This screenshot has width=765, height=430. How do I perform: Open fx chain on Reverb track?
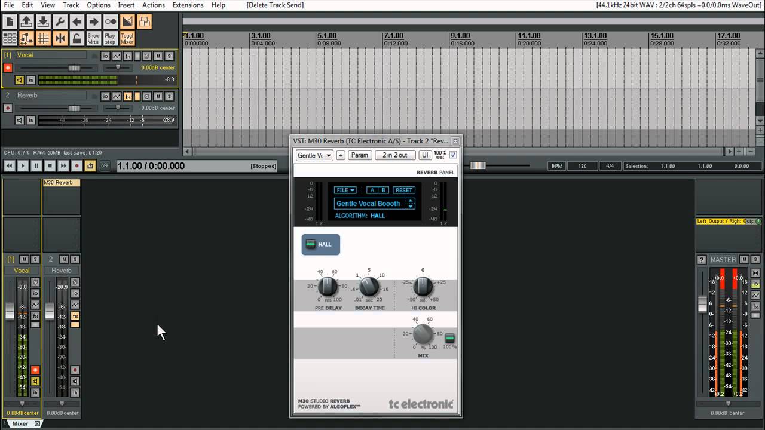click(x=127, y=96)
